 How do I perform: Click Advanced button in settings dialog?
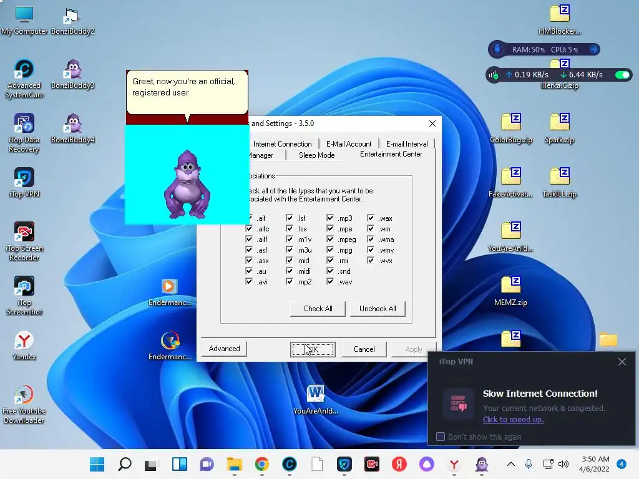pos(224,349)
